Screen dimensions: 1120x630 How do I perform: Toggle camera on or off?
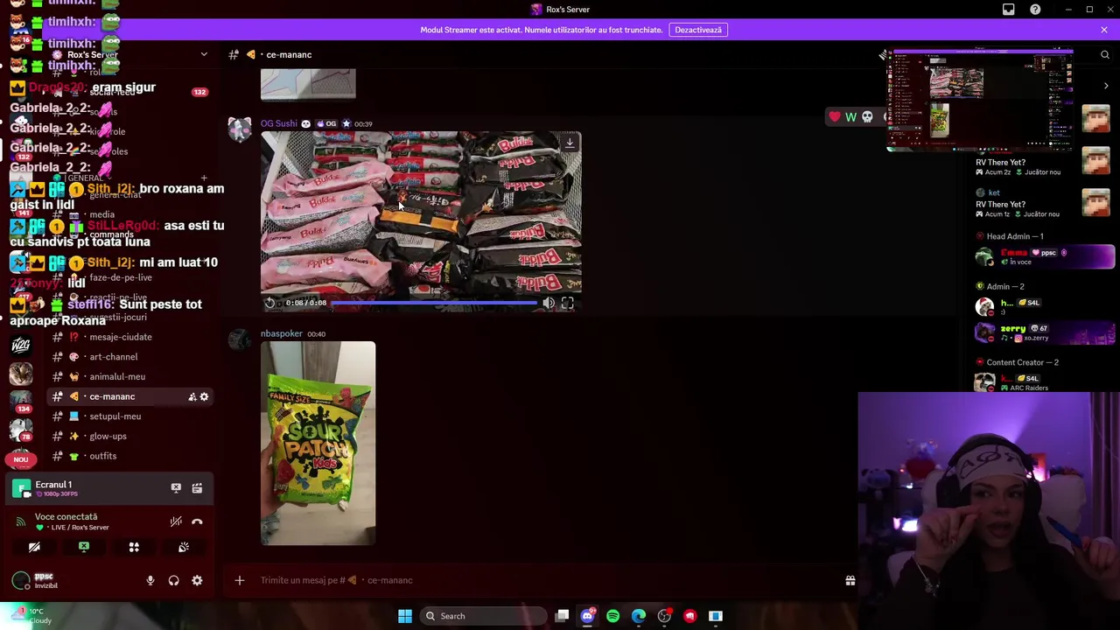34,547
